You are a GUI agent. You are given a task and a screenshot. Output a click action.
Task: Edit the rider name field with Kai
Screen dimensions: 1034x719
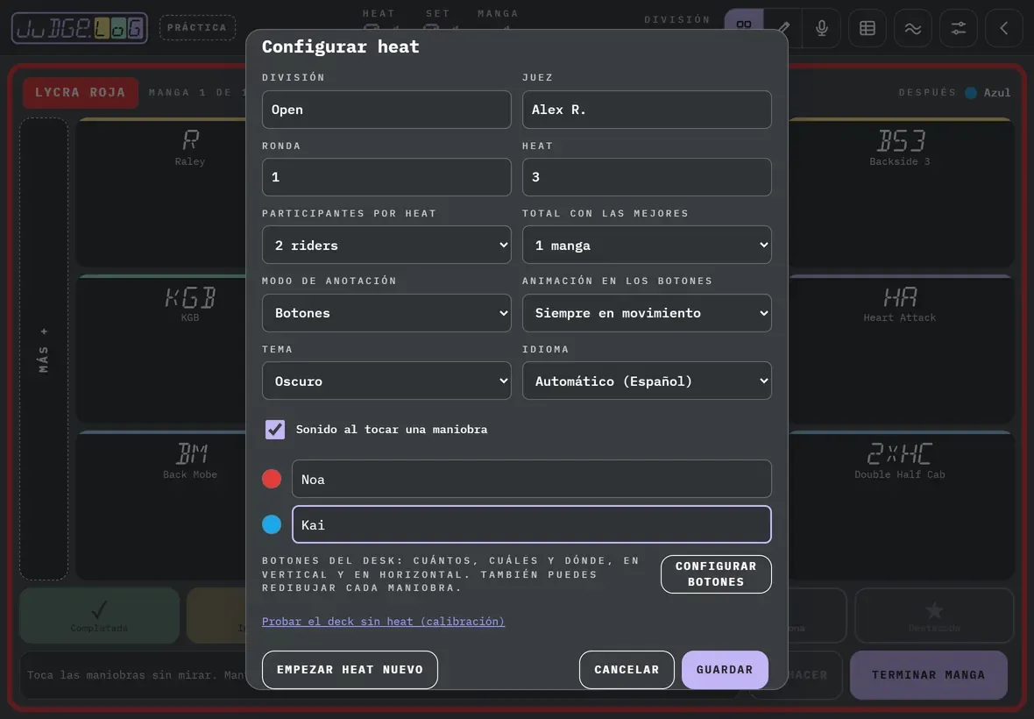click(532, 524)
